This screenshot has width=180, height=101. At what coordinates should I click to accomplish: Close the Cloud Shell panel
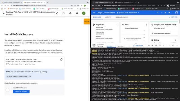click(177, 45)
